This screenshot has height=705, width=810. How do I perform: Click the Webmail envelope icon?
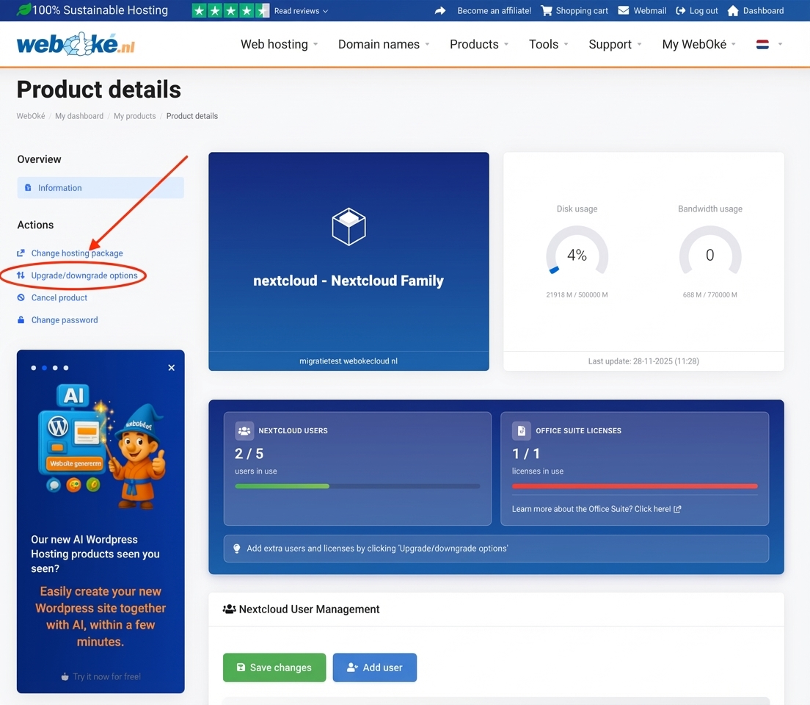click(x=624, y=10)
